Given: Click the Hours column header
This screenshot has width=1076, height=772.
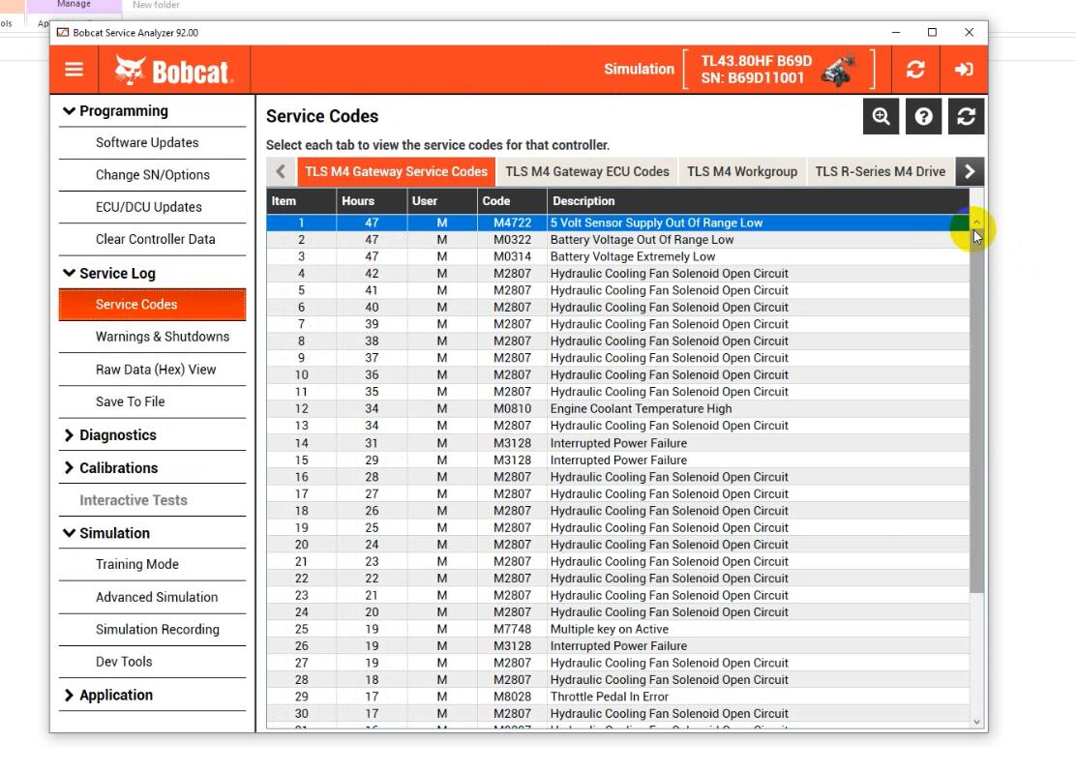Looking at the screenshot, I should [x=372, y=201].
